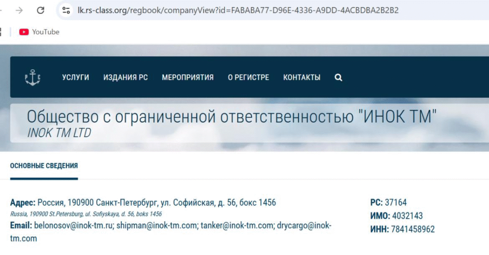Switch to ОСНОВНЫЕ СВЕДЕНИЯ tab
489x255 pixels.
pyautogui.click(x=44, y=166)
